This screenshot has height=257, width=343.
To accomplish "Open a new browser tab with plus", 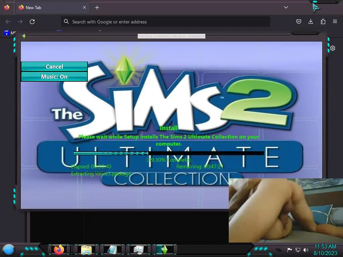I will (x=97, y=8).
